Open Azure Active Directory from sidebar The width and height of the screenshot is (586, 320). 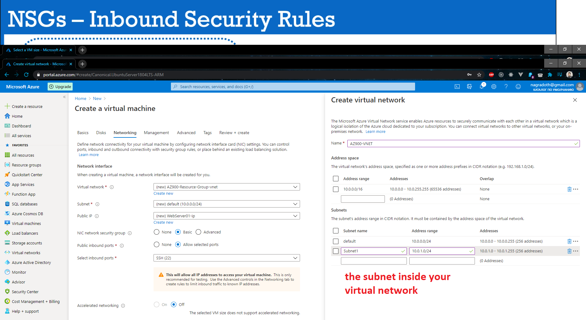click(31, 262)
